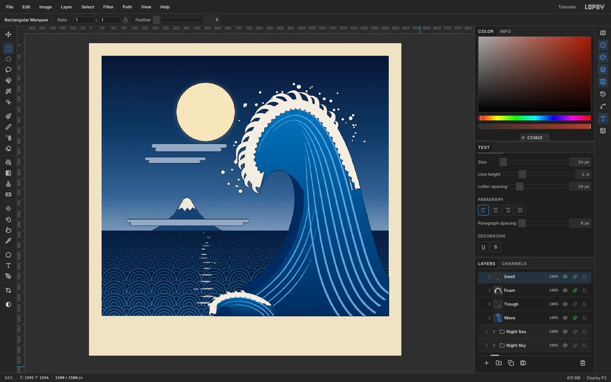Select the Crop tool

(8, 290)
